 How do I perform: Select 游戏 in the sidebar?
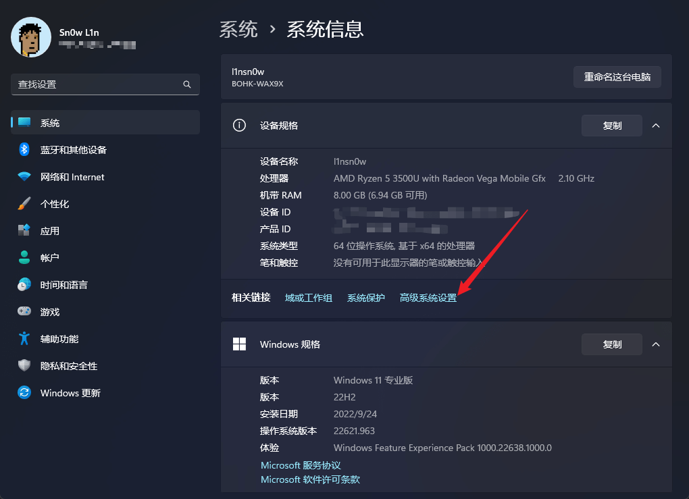[x=105, y=311]
